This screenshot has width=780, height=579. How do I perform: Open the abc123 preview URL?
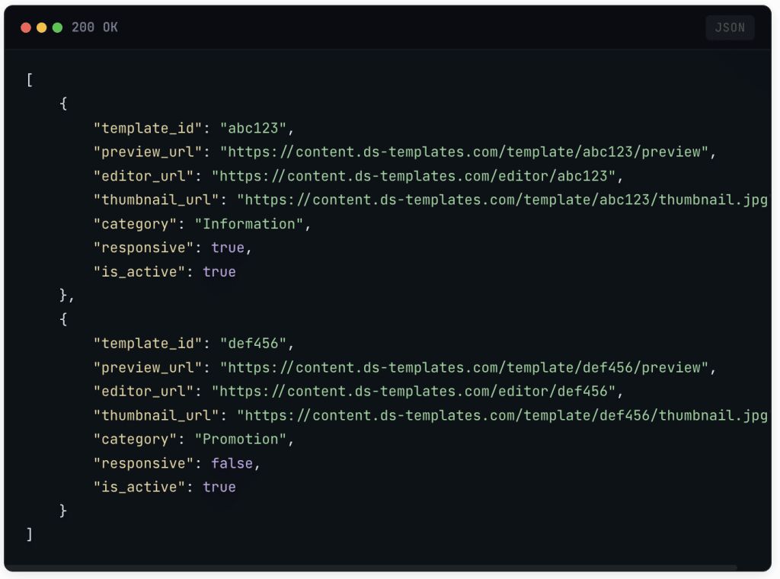pyautogui.click(x=465, y=152)
